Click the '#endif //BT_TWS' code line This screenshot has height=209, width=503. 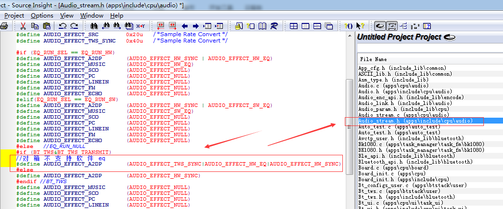pyautogui.click(x=41, y=182)
